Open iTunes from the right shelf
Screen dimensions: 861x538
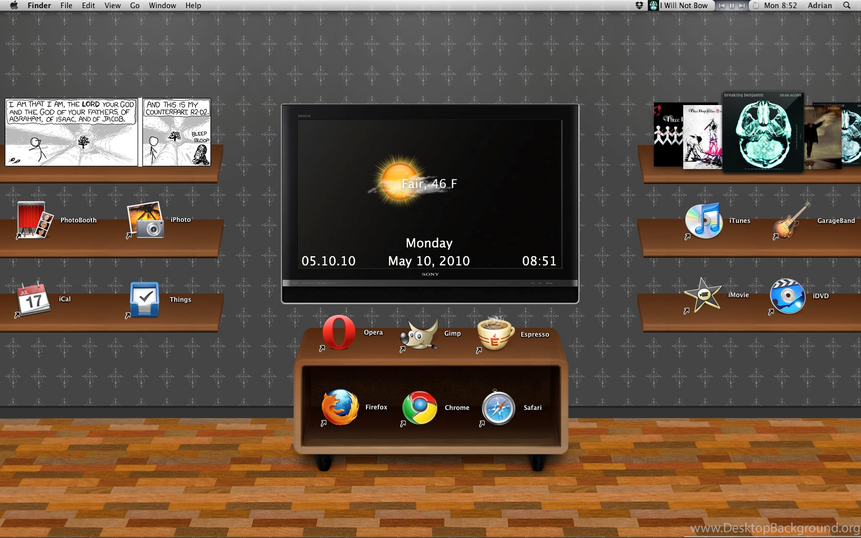[704, 221]
